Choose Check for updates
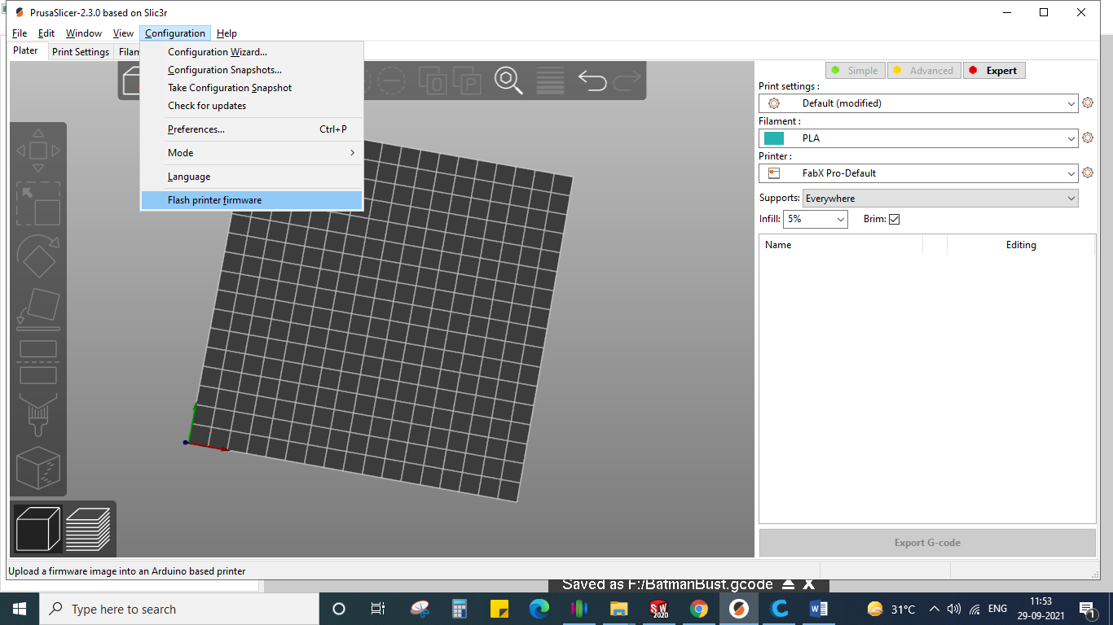This screenshot has height=625, width=1113. pyautogui.click(x=252, y=106)
